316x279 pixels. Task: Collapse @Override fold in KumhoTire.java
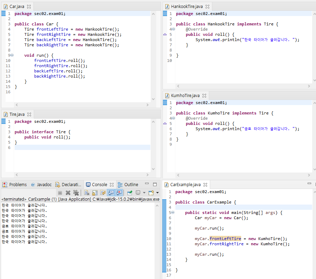[174, 118]
